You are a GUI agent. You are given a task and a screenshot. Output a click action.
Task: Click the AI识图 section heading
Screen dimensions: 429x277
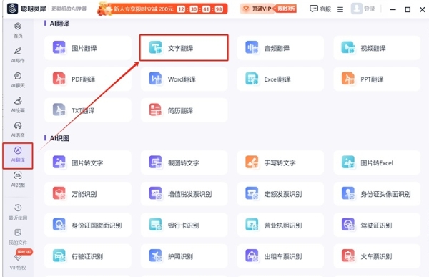(59, 138)
